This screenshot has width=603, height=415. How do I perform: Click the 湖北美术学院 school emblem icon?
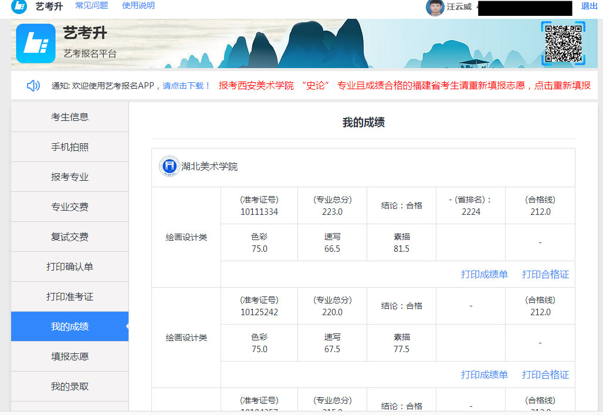[x=169, y=166]
